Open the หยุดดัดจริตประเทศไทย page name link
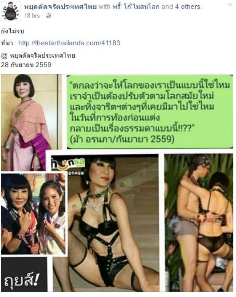Viewport: 236px width, 297px height. [x=61, y=7]
